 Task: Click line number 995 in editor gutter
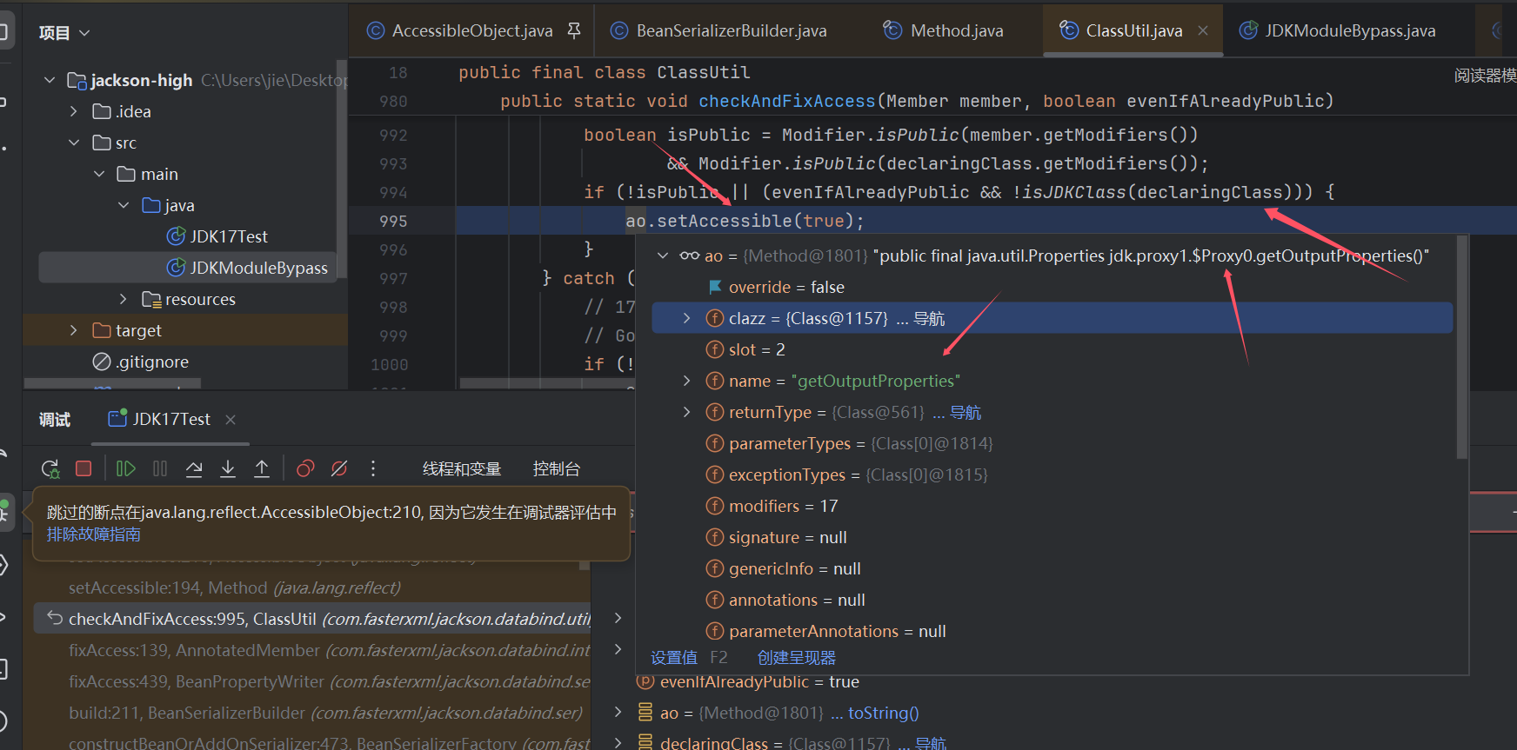(393, 221)
